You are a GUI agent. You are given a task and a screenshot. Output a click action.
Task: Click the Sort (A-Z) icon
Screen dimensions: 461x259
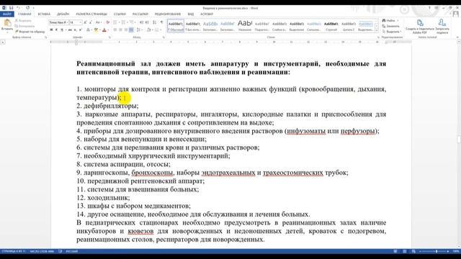[x=155, y=22]
